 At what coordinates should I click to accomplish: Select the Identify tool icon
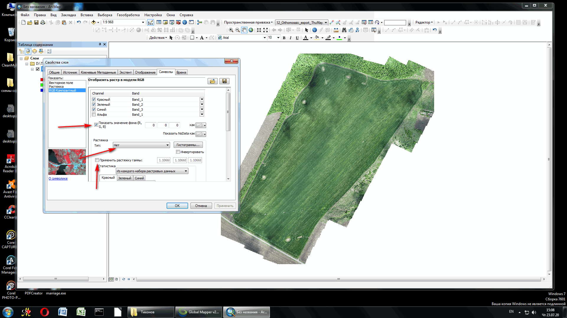coord(315,30)
